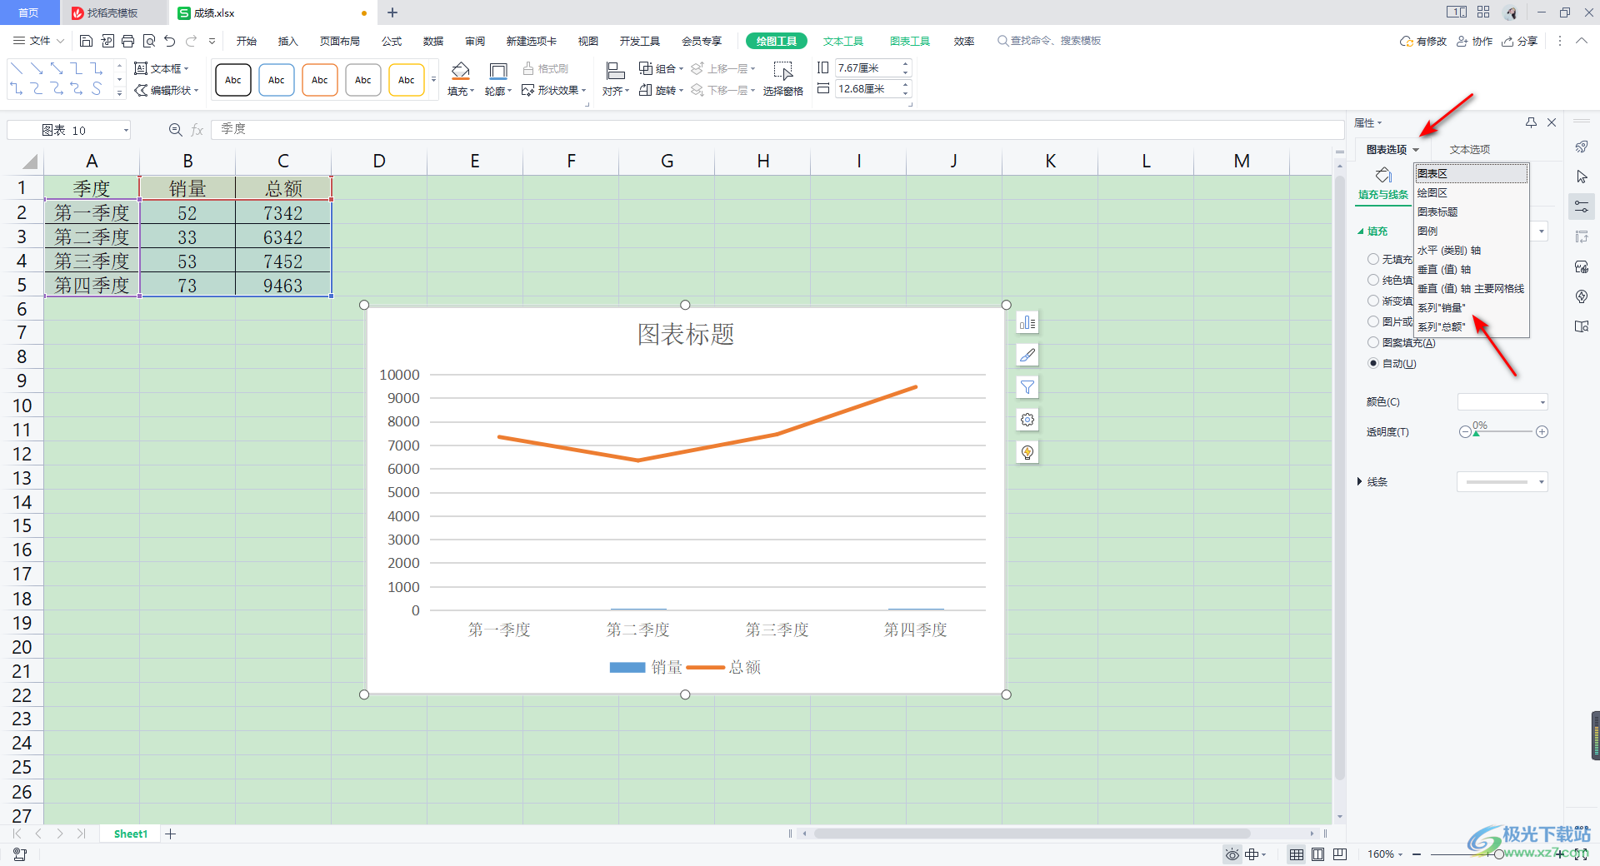Image resolution: width=1600 pixels, height=866 pixels.
Task: Open the 轮廓 outline dropdown in ribbon
Action: [x=498, y=92]
